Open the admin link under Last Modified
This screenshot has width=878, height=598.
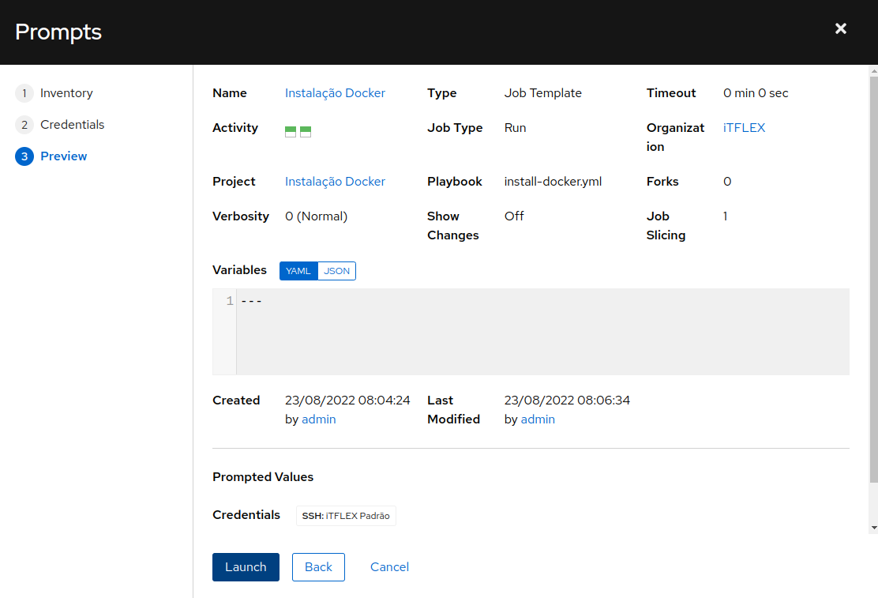pos(538,419)
